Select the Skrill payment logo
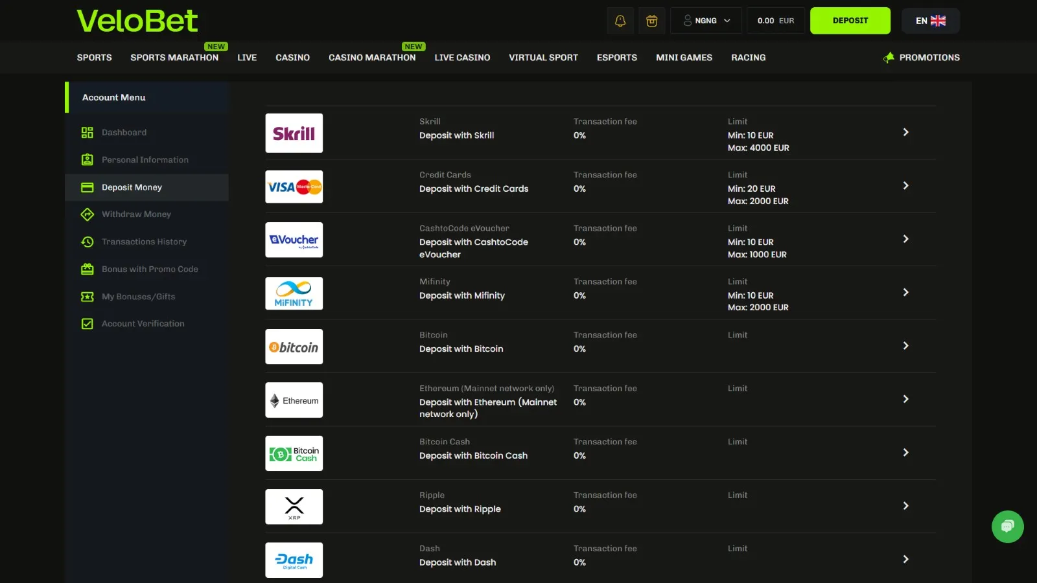Image resolution: width=1037 pixels, height=583 pixels. pos(294,133)
